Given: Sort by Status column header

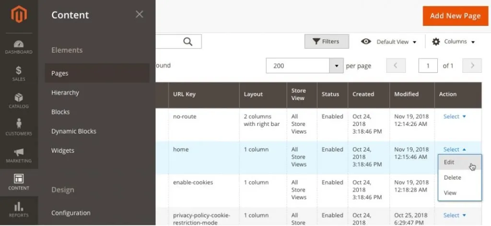Looking at the screenshot, I should (333, 95).
